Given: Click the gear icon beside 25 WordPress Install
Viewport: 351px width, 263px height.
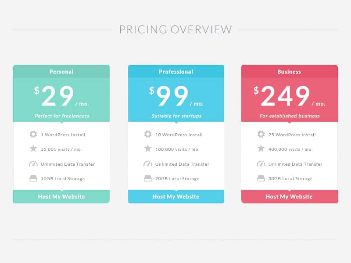Looking at the screenshot, I should [261, 134].
